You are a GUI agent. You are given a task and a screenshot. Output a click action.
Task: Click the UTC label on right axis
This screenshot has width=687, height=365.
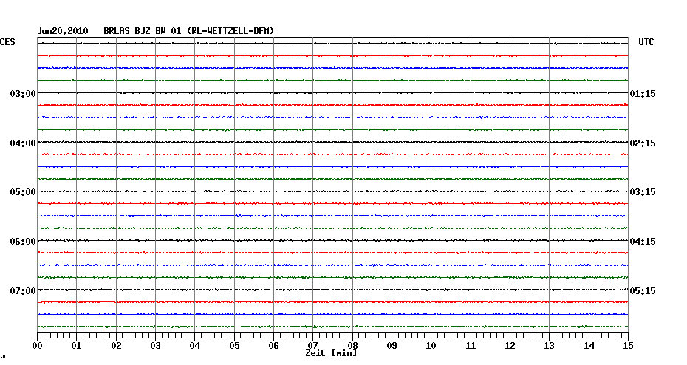[646, 43]
